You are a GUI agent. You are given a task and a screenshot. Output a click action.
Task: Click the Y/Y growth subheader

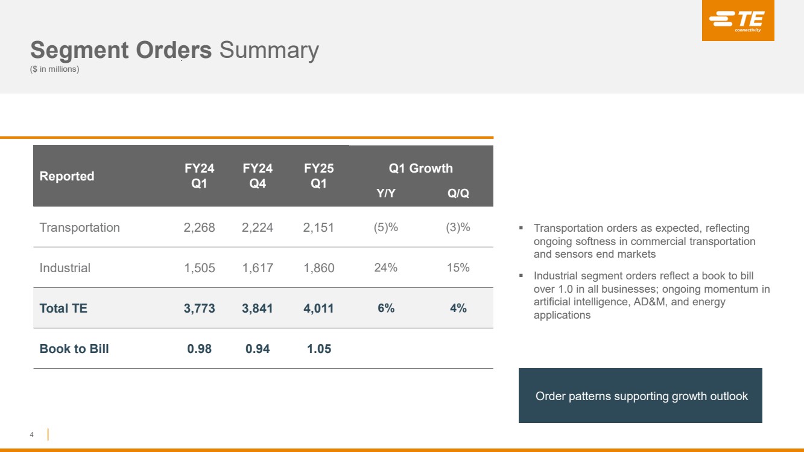point(386,194)
